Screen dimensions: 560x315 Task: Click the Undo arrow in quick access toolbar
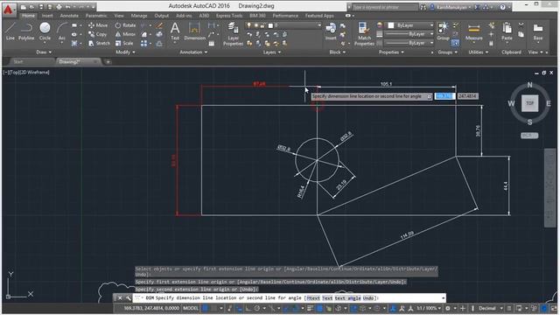tap(67, 7)
